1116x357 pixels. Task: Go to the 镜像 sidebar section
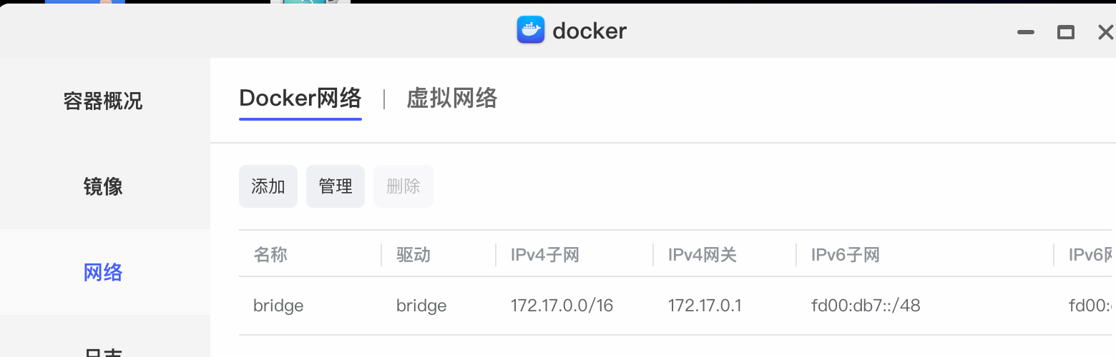103,186
